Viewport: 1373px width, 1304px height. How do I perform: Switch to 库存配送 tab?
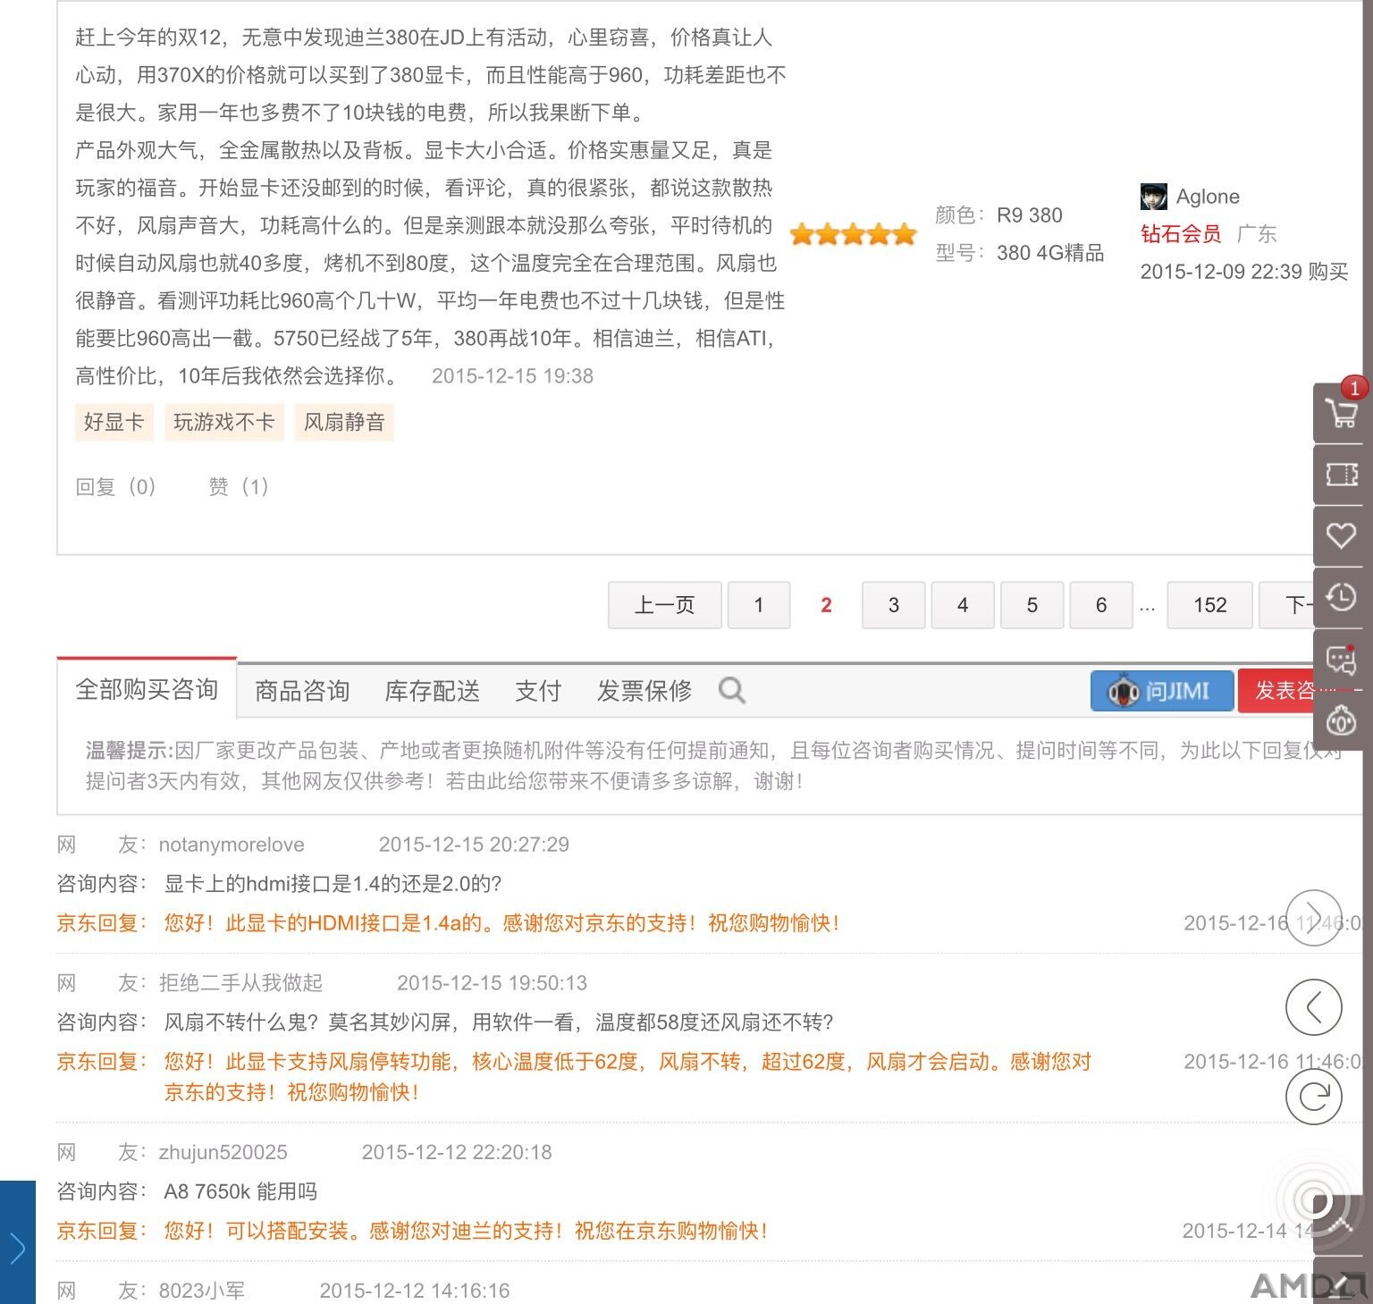[433, 691]
